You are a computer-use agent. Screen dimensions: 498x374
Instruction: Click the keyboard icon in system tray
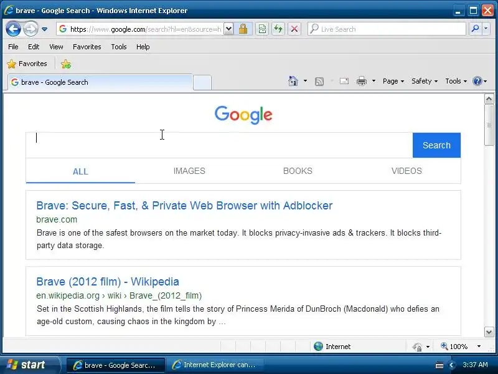coord(439,365)
